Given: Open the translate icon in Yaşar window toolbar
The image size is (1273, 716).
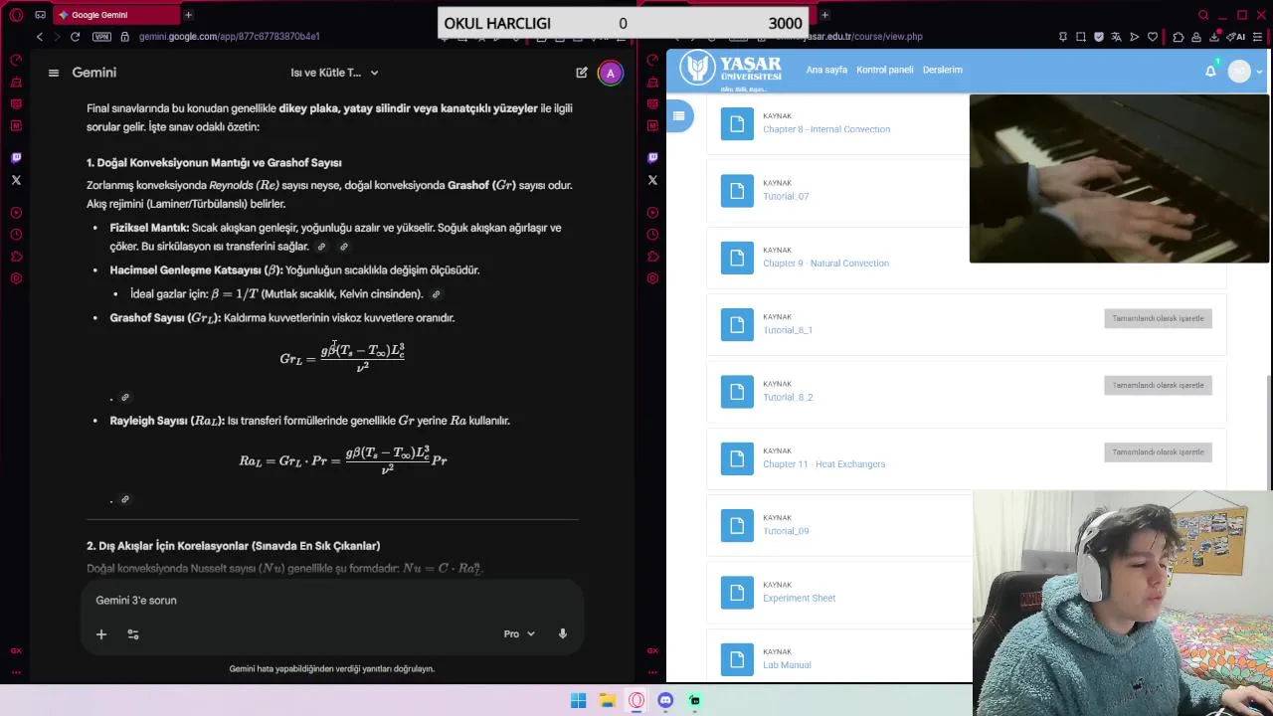Looking at the screenshot, I should pos(1116,37).
